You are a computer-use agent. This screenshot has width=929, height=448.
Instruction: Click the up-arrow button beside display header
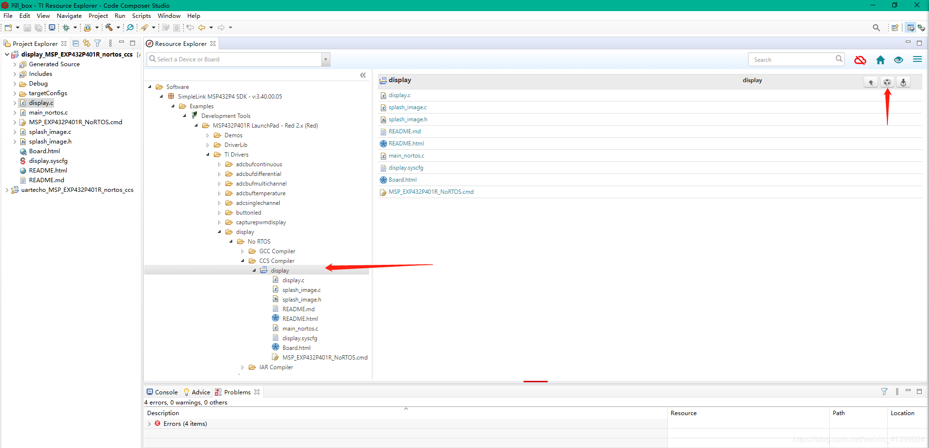(x=871, y=82)
